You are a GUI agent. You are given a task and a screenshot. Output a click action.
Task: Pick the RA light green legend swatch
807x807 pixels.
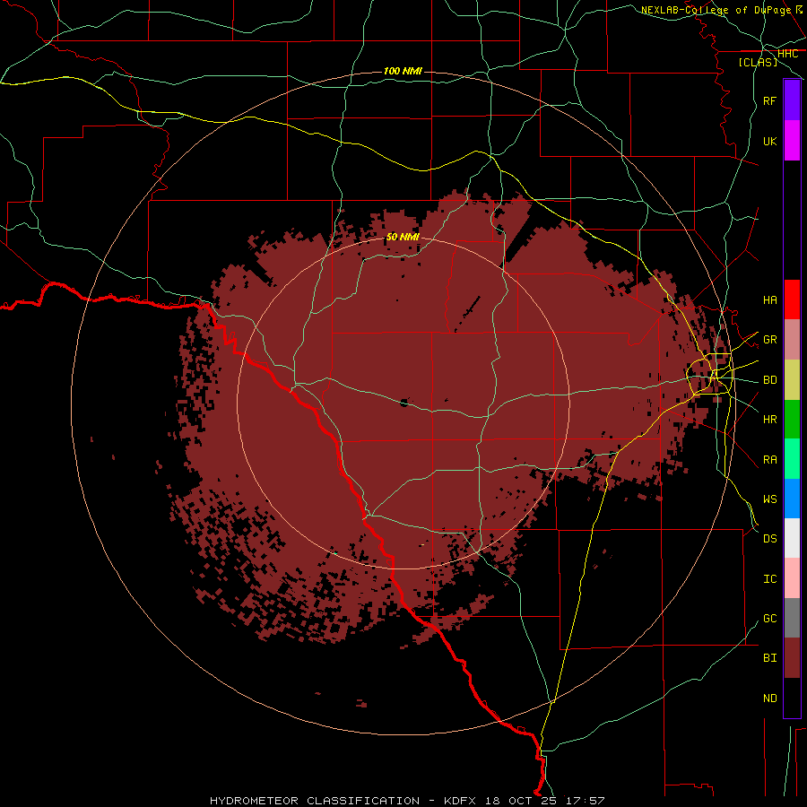pyautogui.click(x=792, y=459)
